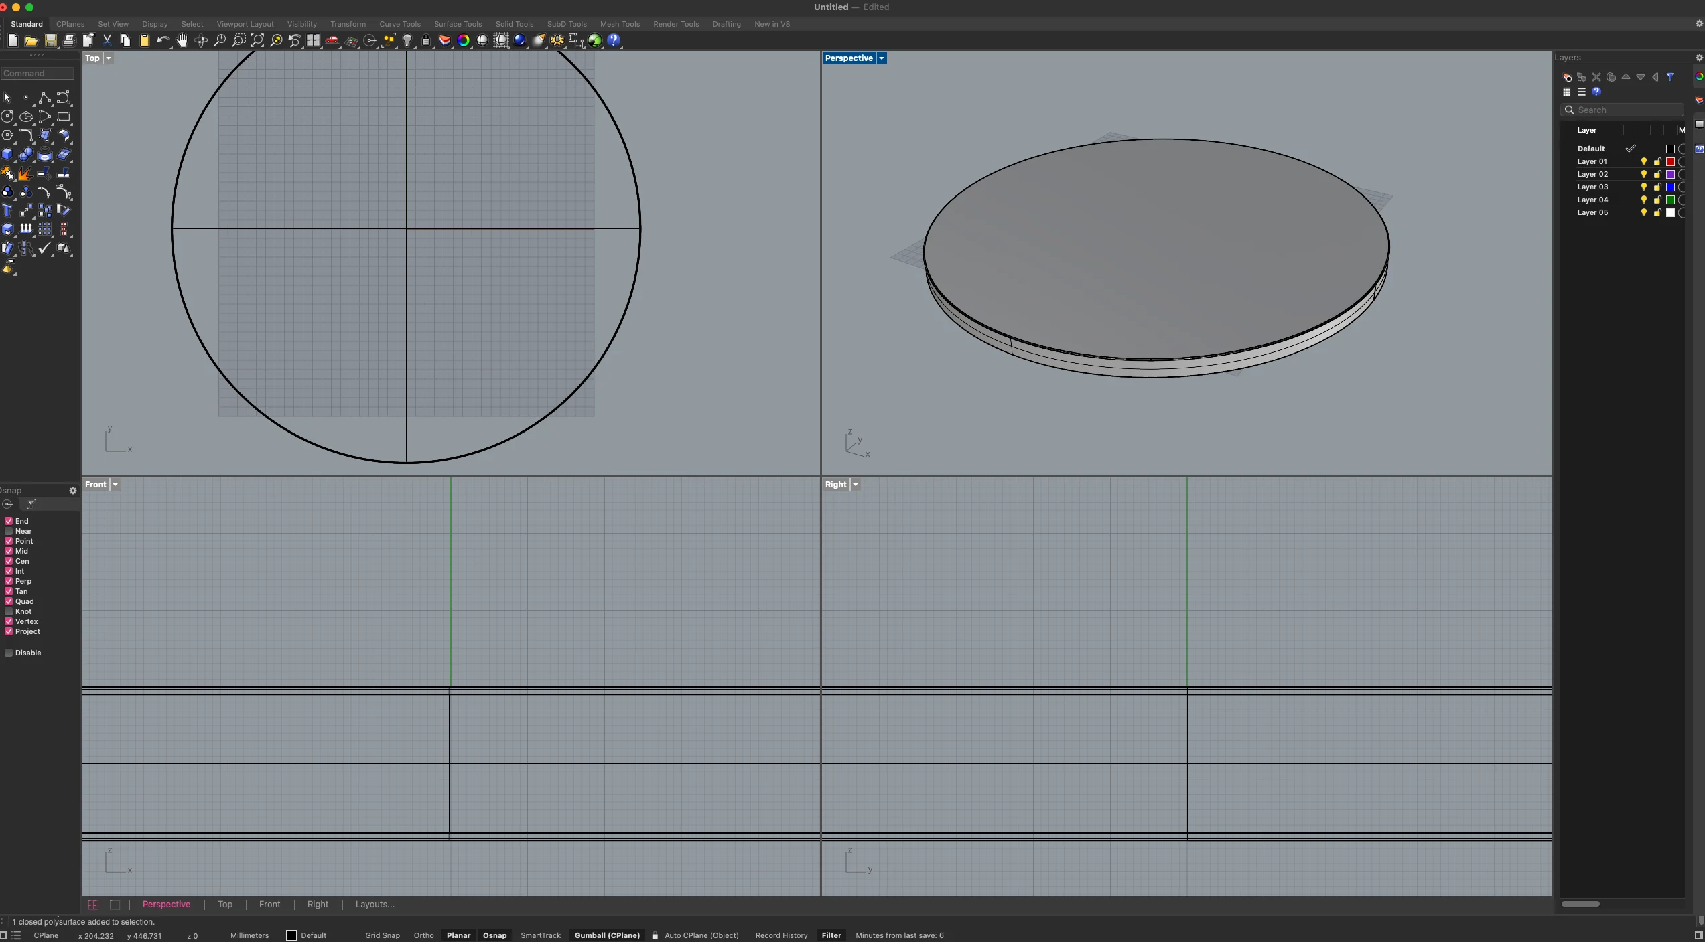Viewport: 1705px width, 942px height.
Task: Open the Perspective viewport dropdown arrow
Action: point(882,58)
